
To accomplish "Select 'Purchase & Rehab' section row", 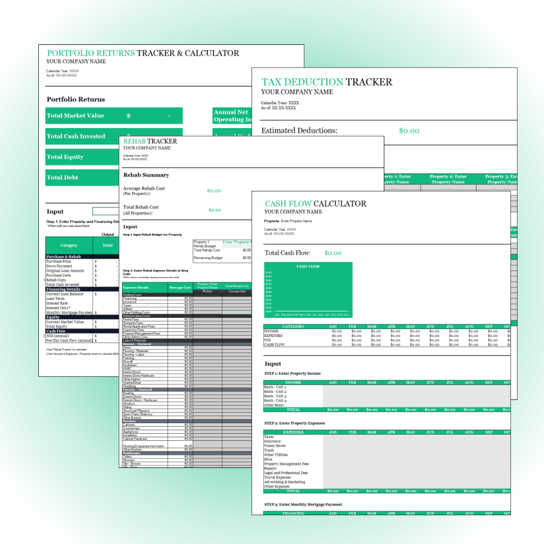I will click(x=82, y=257).
